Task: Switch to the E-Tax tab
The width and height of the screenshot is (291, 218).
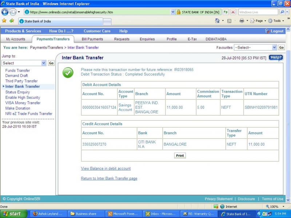Action: (192, 39)
